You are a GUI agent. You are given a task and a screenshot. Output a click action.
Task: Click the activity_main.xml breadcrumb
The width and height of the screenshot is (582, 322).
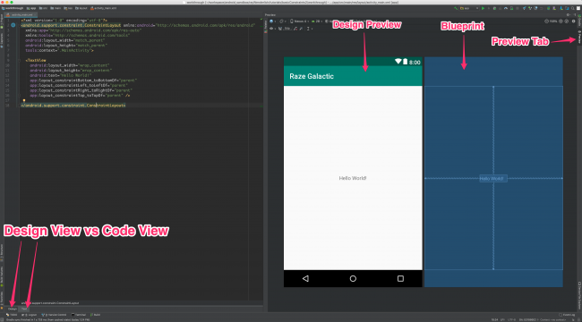tap(103, 8)
